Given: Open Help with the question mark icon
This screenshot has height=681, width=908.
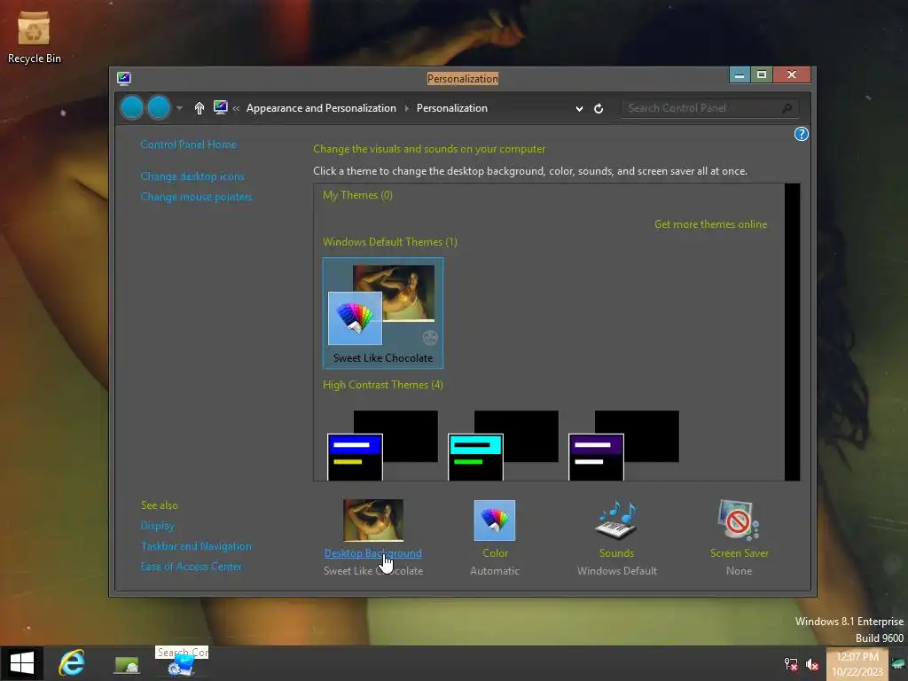Looking at the screenshot, I should click(x=801, y=135).
